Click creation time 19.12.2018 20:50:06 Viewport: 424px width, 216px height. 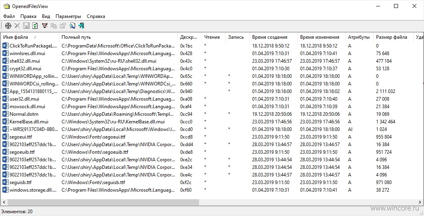(x=272, y=114)
